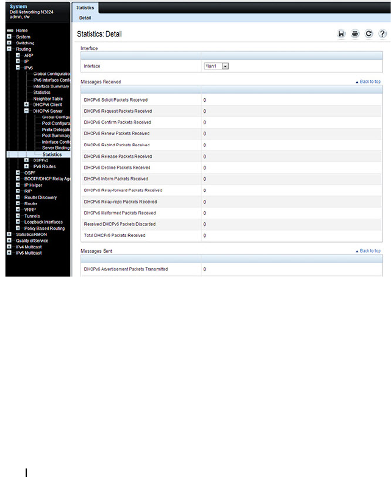Select the Detail sub-tab
391x477 pixels.
pos(85,18)
